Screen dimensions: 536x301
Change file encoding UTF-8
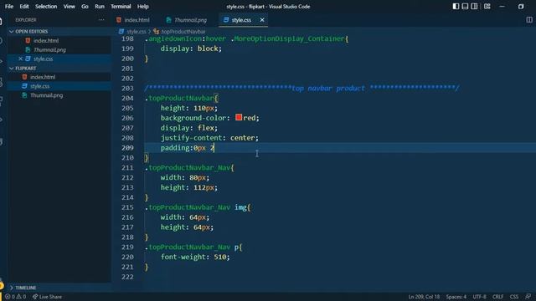click(479, 297)
